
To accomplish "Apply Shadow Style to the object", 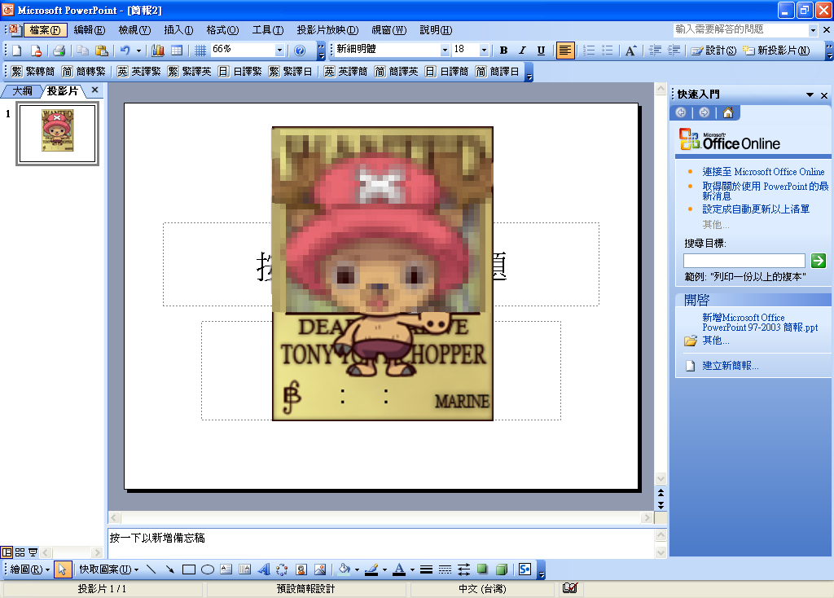I will 482,569.
